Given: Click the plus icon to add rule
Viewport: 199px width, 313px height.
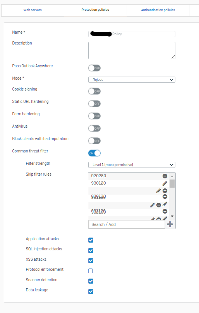Looking at the screenshot, I should (170, 224).
